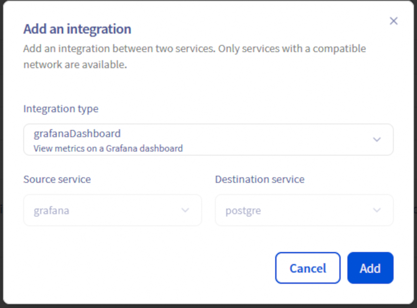Image resolution: width=417 pixels, height=308 pixels.
Task: Click the View metrics on a Grafana dashboard text
Action: tap(108, 148)
